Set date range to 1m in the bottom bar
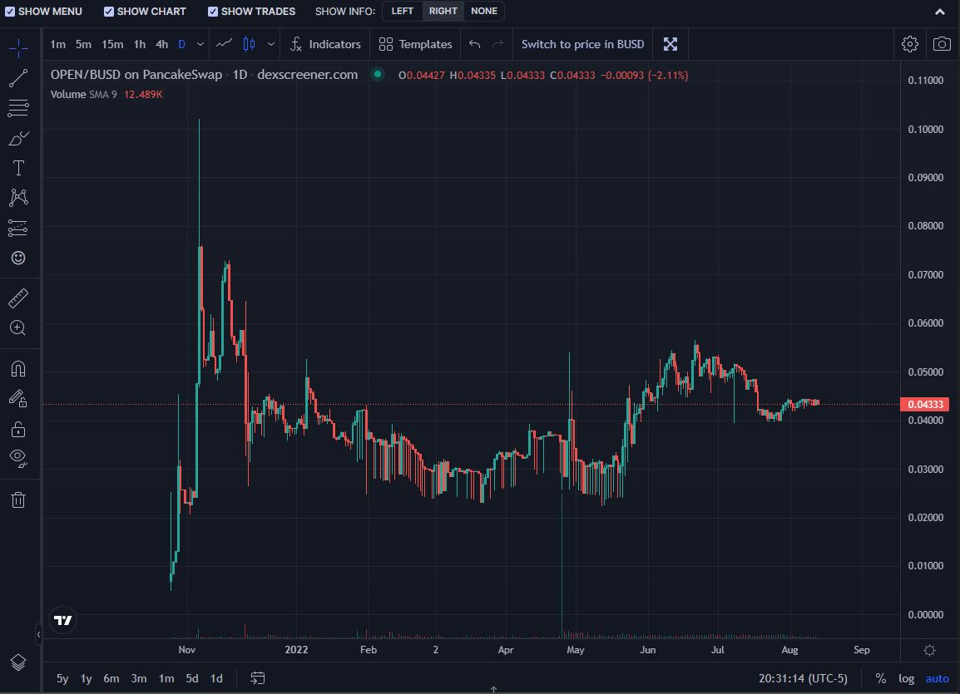Image resolution: width=960 pixels, height=694 pixels. click(166, 678)
